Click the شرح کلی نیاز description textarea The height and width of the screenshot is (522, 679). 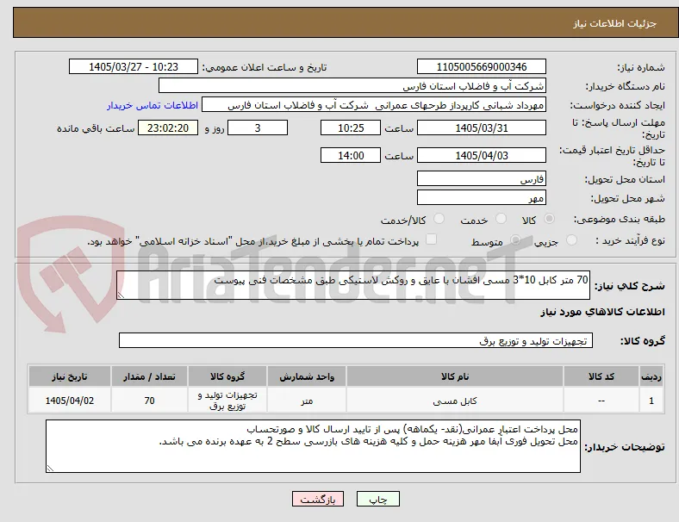(x=353, y=285)
